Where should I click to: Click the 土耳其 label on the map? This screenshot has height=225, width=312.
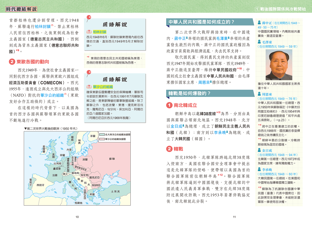(x=115, y=192)
